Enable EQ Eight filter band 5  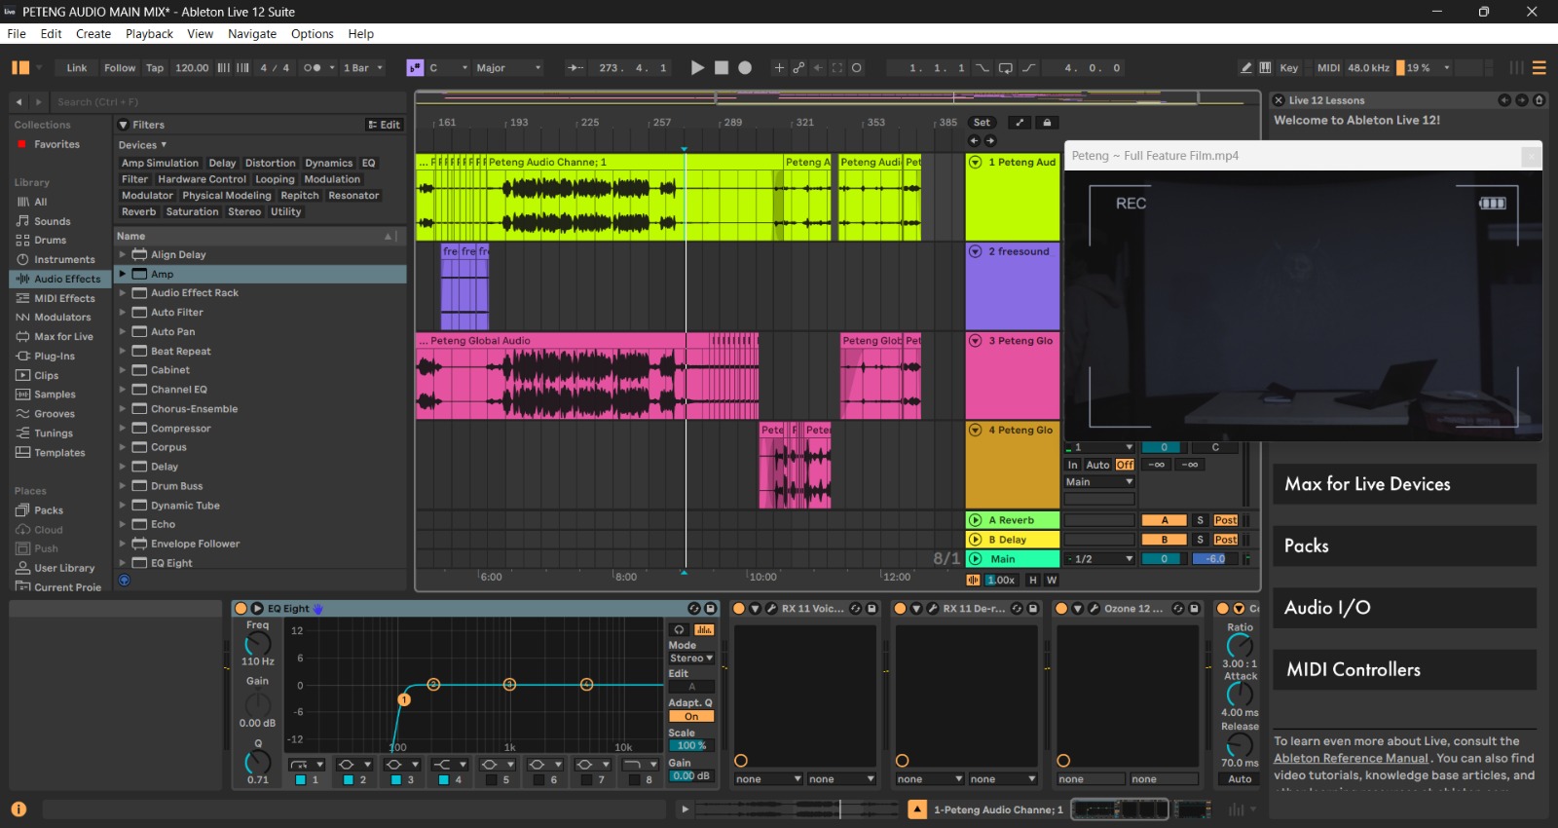(492, 780)
